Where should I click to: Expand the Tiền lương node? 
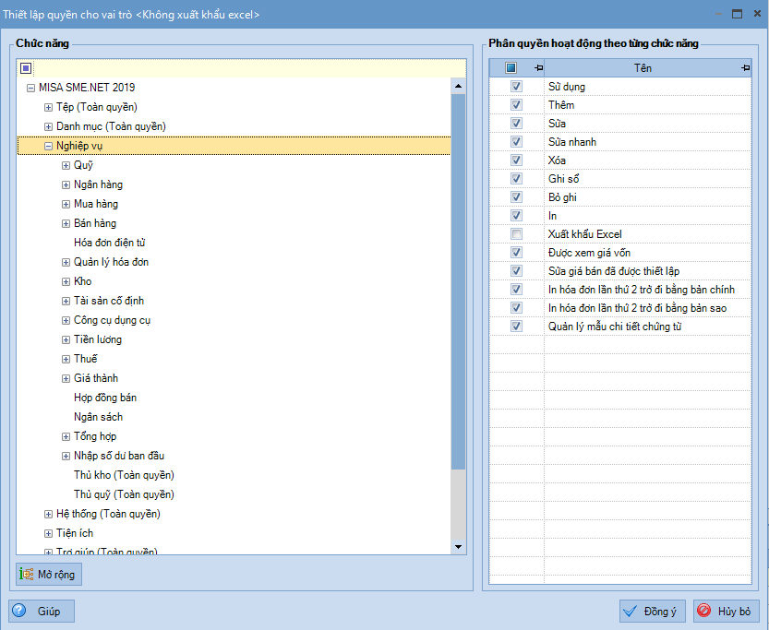pos(66,339)
